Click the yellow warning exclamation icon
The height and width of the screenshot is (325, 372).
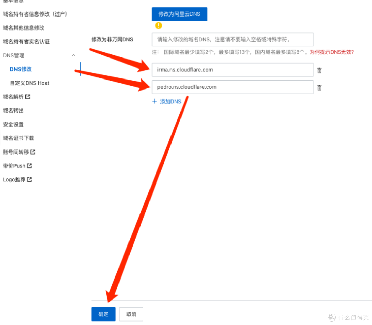[158, 25]
